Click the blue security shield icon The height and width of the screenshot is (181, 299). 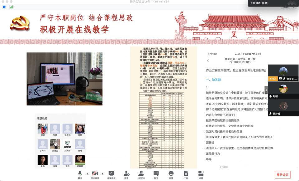pyautogui.click(x=4, y=7)
